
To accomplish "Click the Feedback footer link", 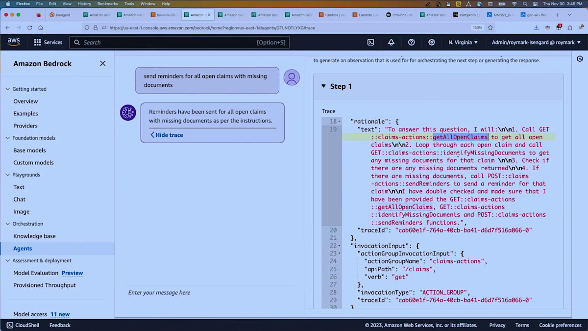I will tap(60, 325).
